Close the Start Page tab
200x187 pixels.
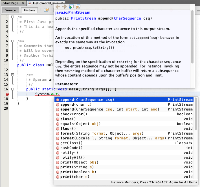pyautogui.click(x=23, y=3)
